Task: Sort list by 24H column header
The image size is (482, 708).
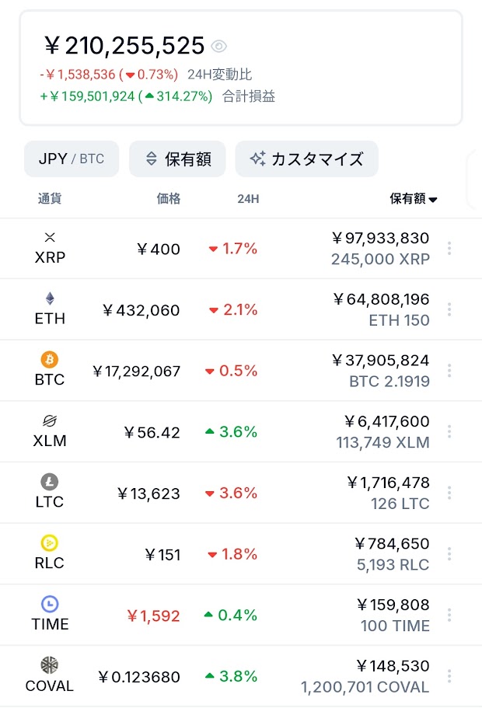Action: click(x=249, y=199)
